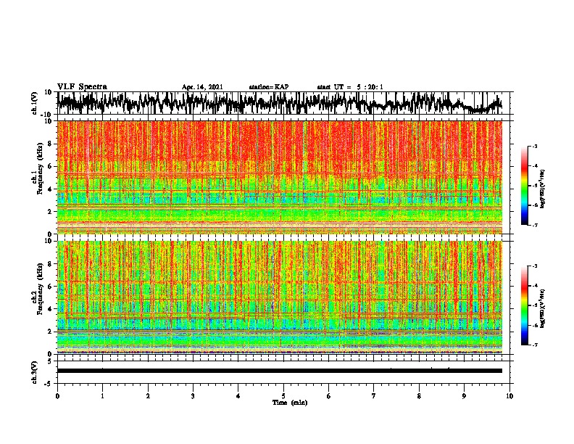Click the "VLF Spectra" plot title
The image size is (574, 444).
tap(82, 87)
